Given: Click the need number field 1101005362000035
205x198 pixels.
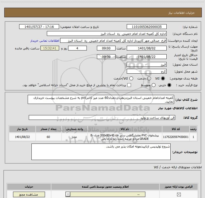Looking at the screenshot, I should pos(146,27).
